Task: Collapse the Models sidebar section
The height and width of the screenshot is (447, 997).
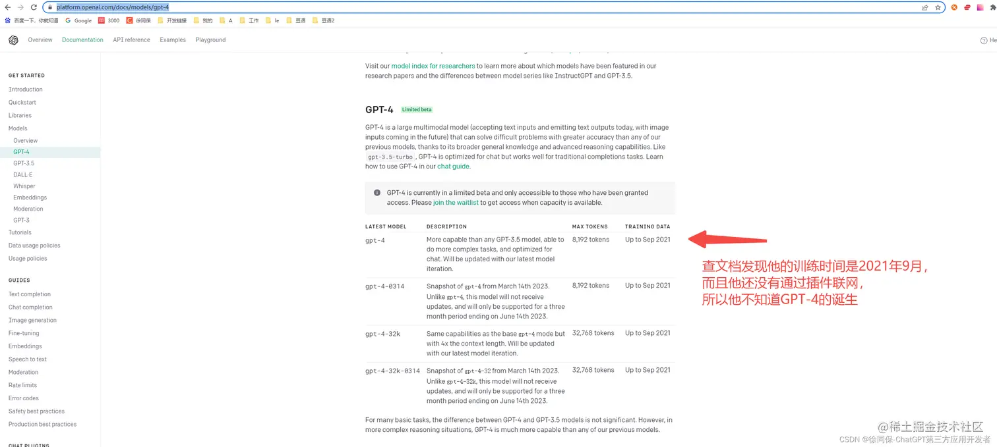Action: point(18,128)
